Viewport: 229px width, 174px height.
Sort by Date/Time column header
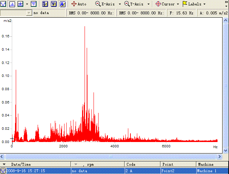pyautogui.click(x=35, y=164)
